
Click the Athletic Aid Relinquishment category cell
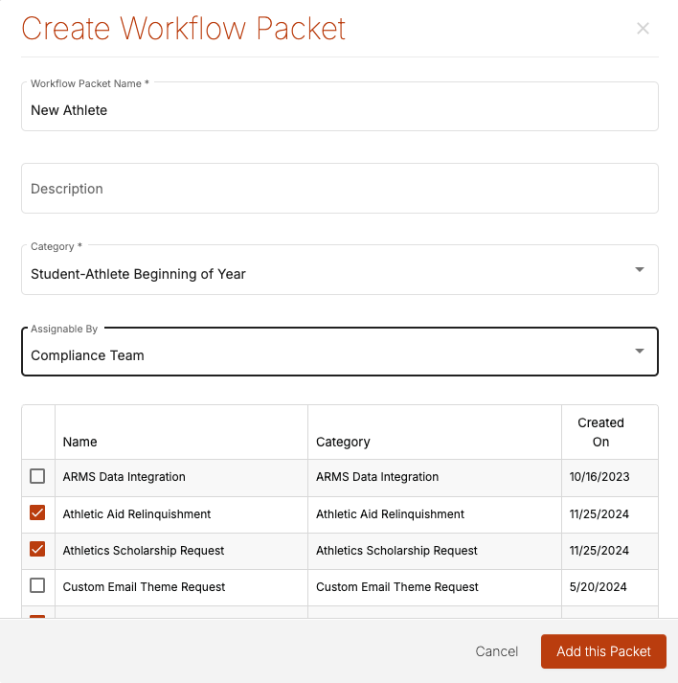pyautogui.click(x=435, y=514)
